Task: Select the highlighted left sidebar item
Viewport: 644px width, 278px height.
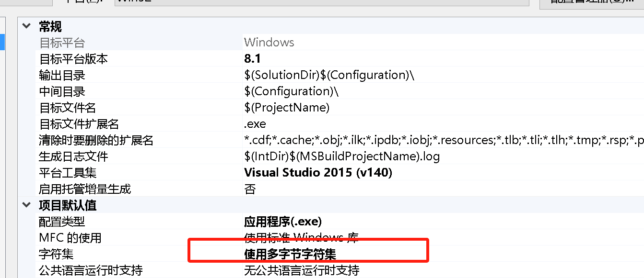Action: point(1,42)
